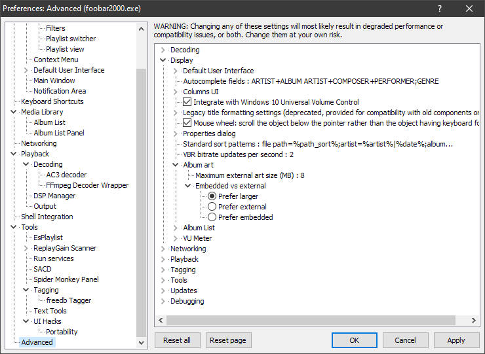
Task: Open the FFmpeg Decoder Wrapper page
Action: pos(87,185)
